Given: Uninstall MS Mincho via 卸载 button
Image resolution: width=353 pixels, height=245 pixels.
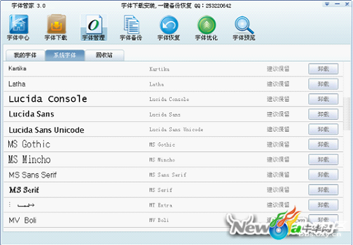Looking at the screenshot, I should tap(323, 159).
